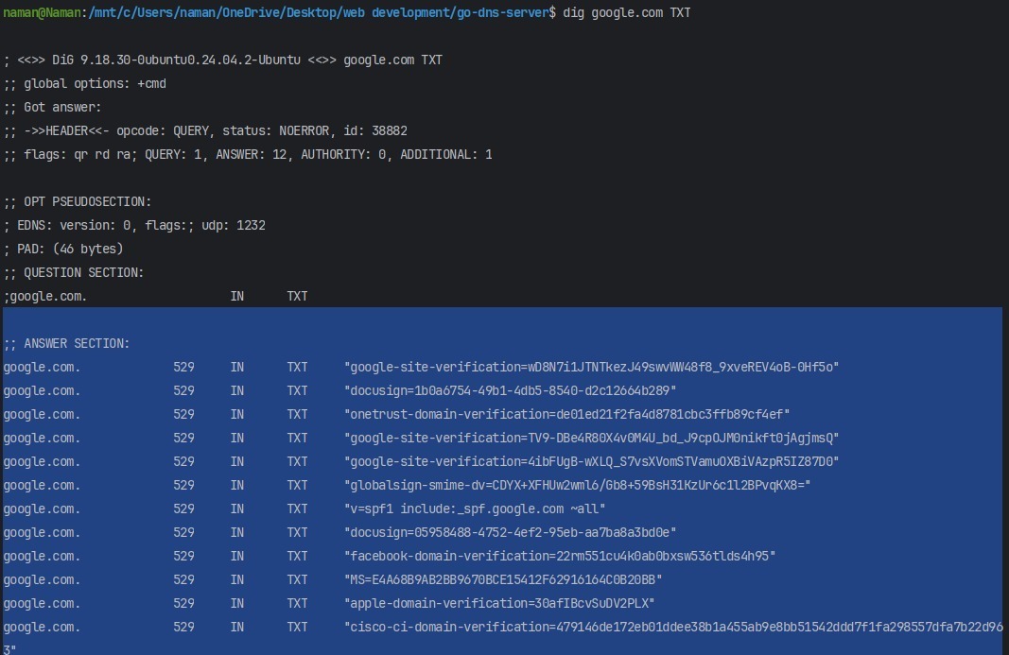Click the apple-domain-verification record value
1009x655 pixels.
point(499,604)
